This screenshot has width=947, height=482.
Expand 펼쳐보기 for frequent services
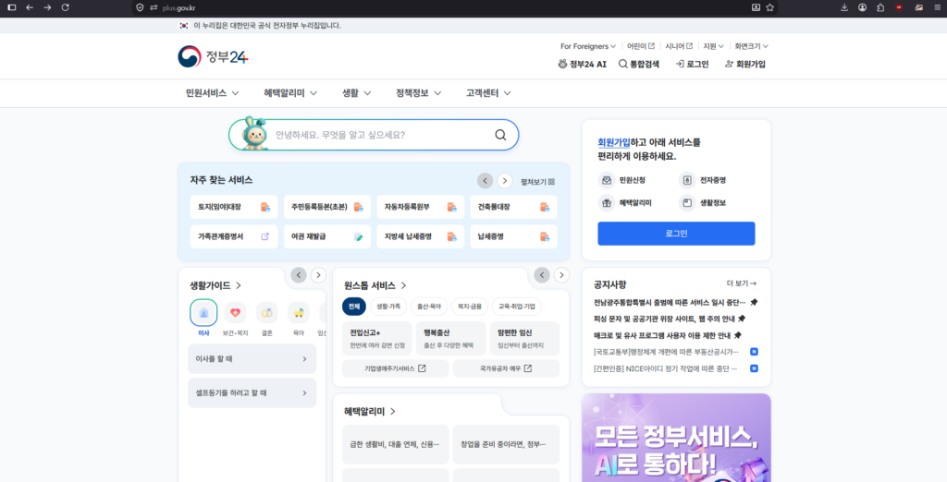(x=537, y=182)
